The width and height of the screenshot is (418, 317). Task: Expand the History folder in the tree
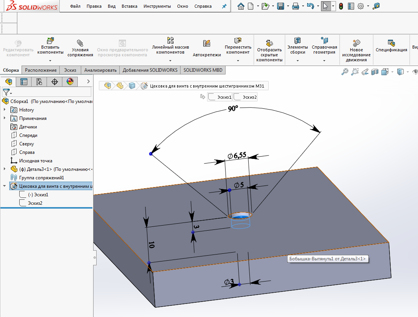[x=5, y=110]
